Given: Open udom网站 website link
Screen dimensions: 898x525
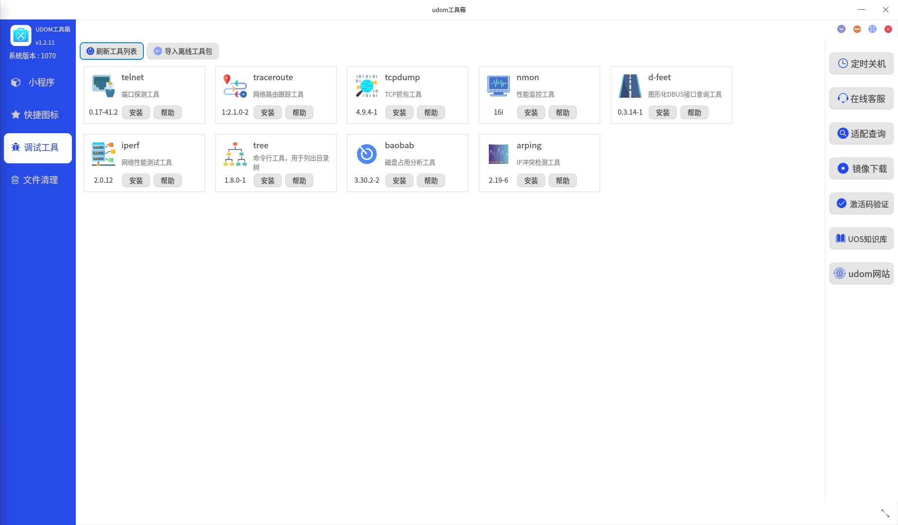Looking at the screenshot, I should tap(862, 274).
